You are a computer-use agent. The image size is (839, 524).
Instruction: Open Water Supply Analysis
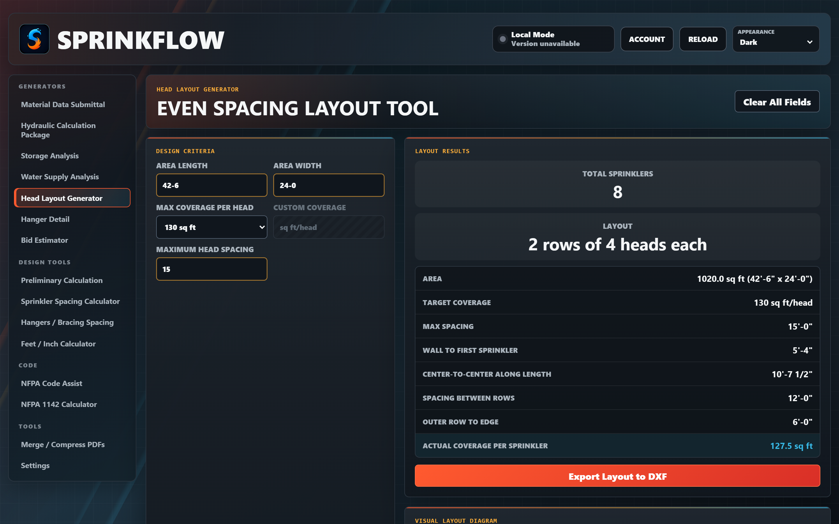tap(72, 177)
